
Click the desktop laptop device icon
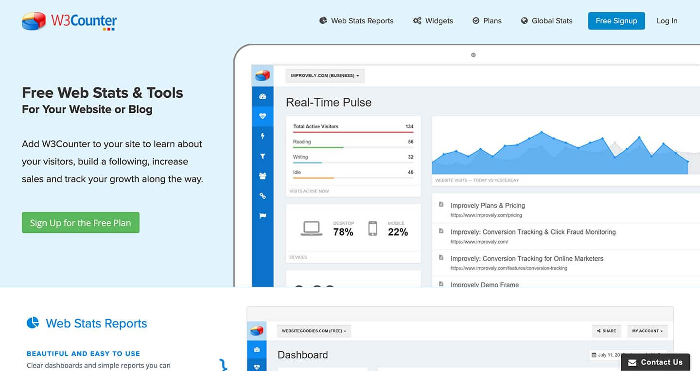312,229
